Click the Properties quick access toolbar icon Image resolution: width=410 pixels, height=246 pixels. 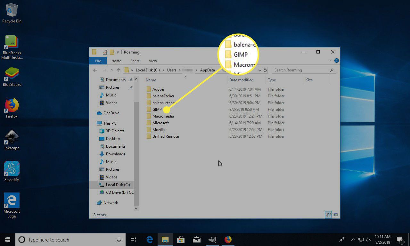tap(105, 52)
